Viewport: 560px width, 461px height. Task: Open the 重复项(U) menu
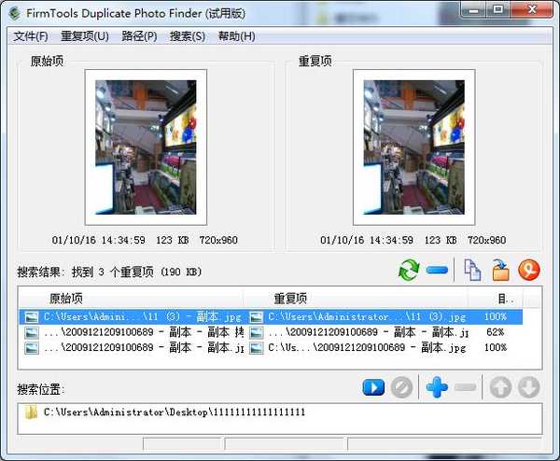pyautogui.click(x=85, y=36)
